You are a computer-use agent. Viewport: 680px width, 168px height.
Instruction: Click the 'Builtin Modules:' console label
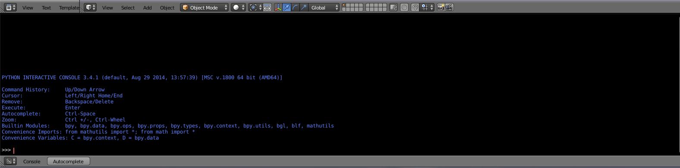tap(26, 126)
